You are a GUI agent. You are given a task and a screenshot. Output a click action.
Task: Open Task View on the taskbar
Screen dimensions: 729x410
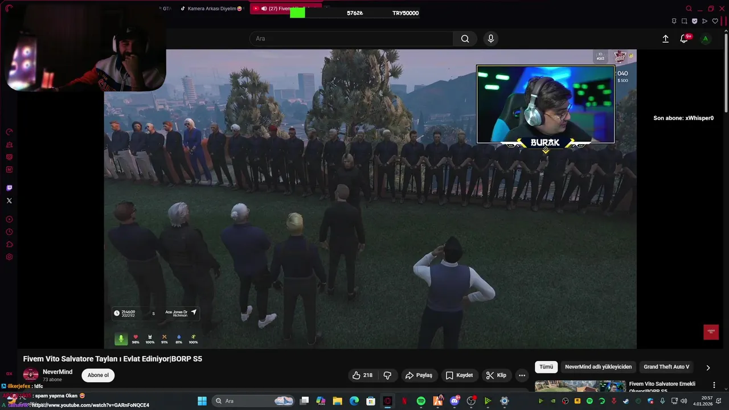coord(305,401)
